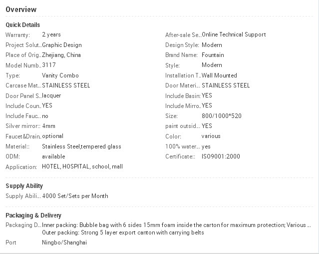Select the Quick Details section title
Image resolution: width=319 pixels, height=254 pixels.
23,25
